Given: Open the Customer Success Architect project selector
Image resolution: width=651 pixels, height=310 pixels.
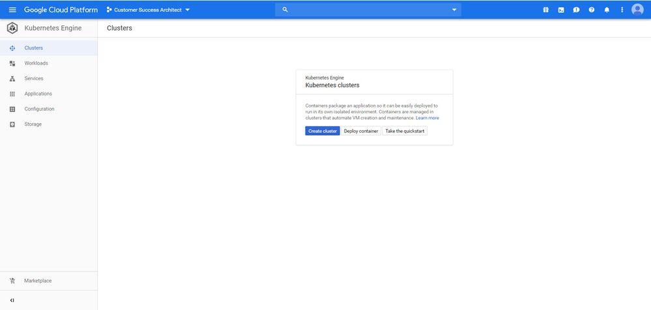Looking at the screenshot, I should click(x=148, y=10).
